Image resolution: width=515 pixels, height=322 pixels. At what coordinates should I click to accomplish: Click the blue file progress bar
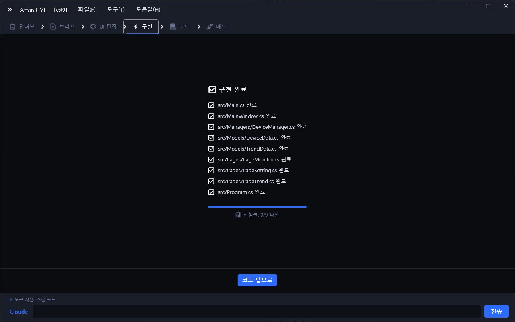(257, 207)
